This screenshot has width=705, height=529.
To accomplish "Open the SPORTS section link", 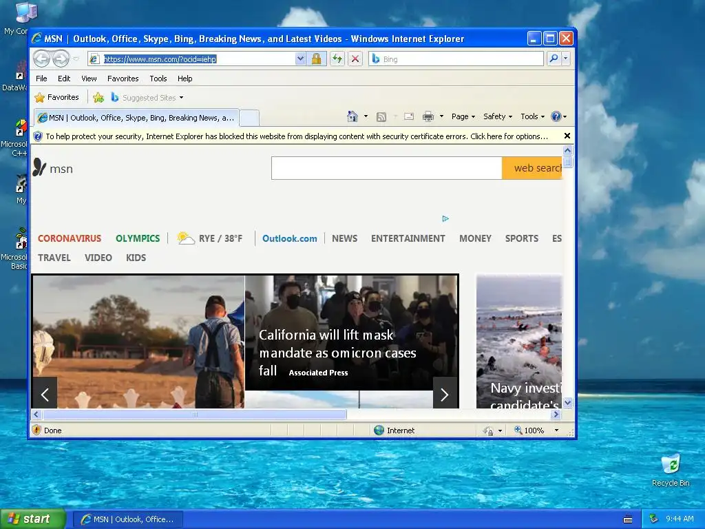I will click(522, 238).
